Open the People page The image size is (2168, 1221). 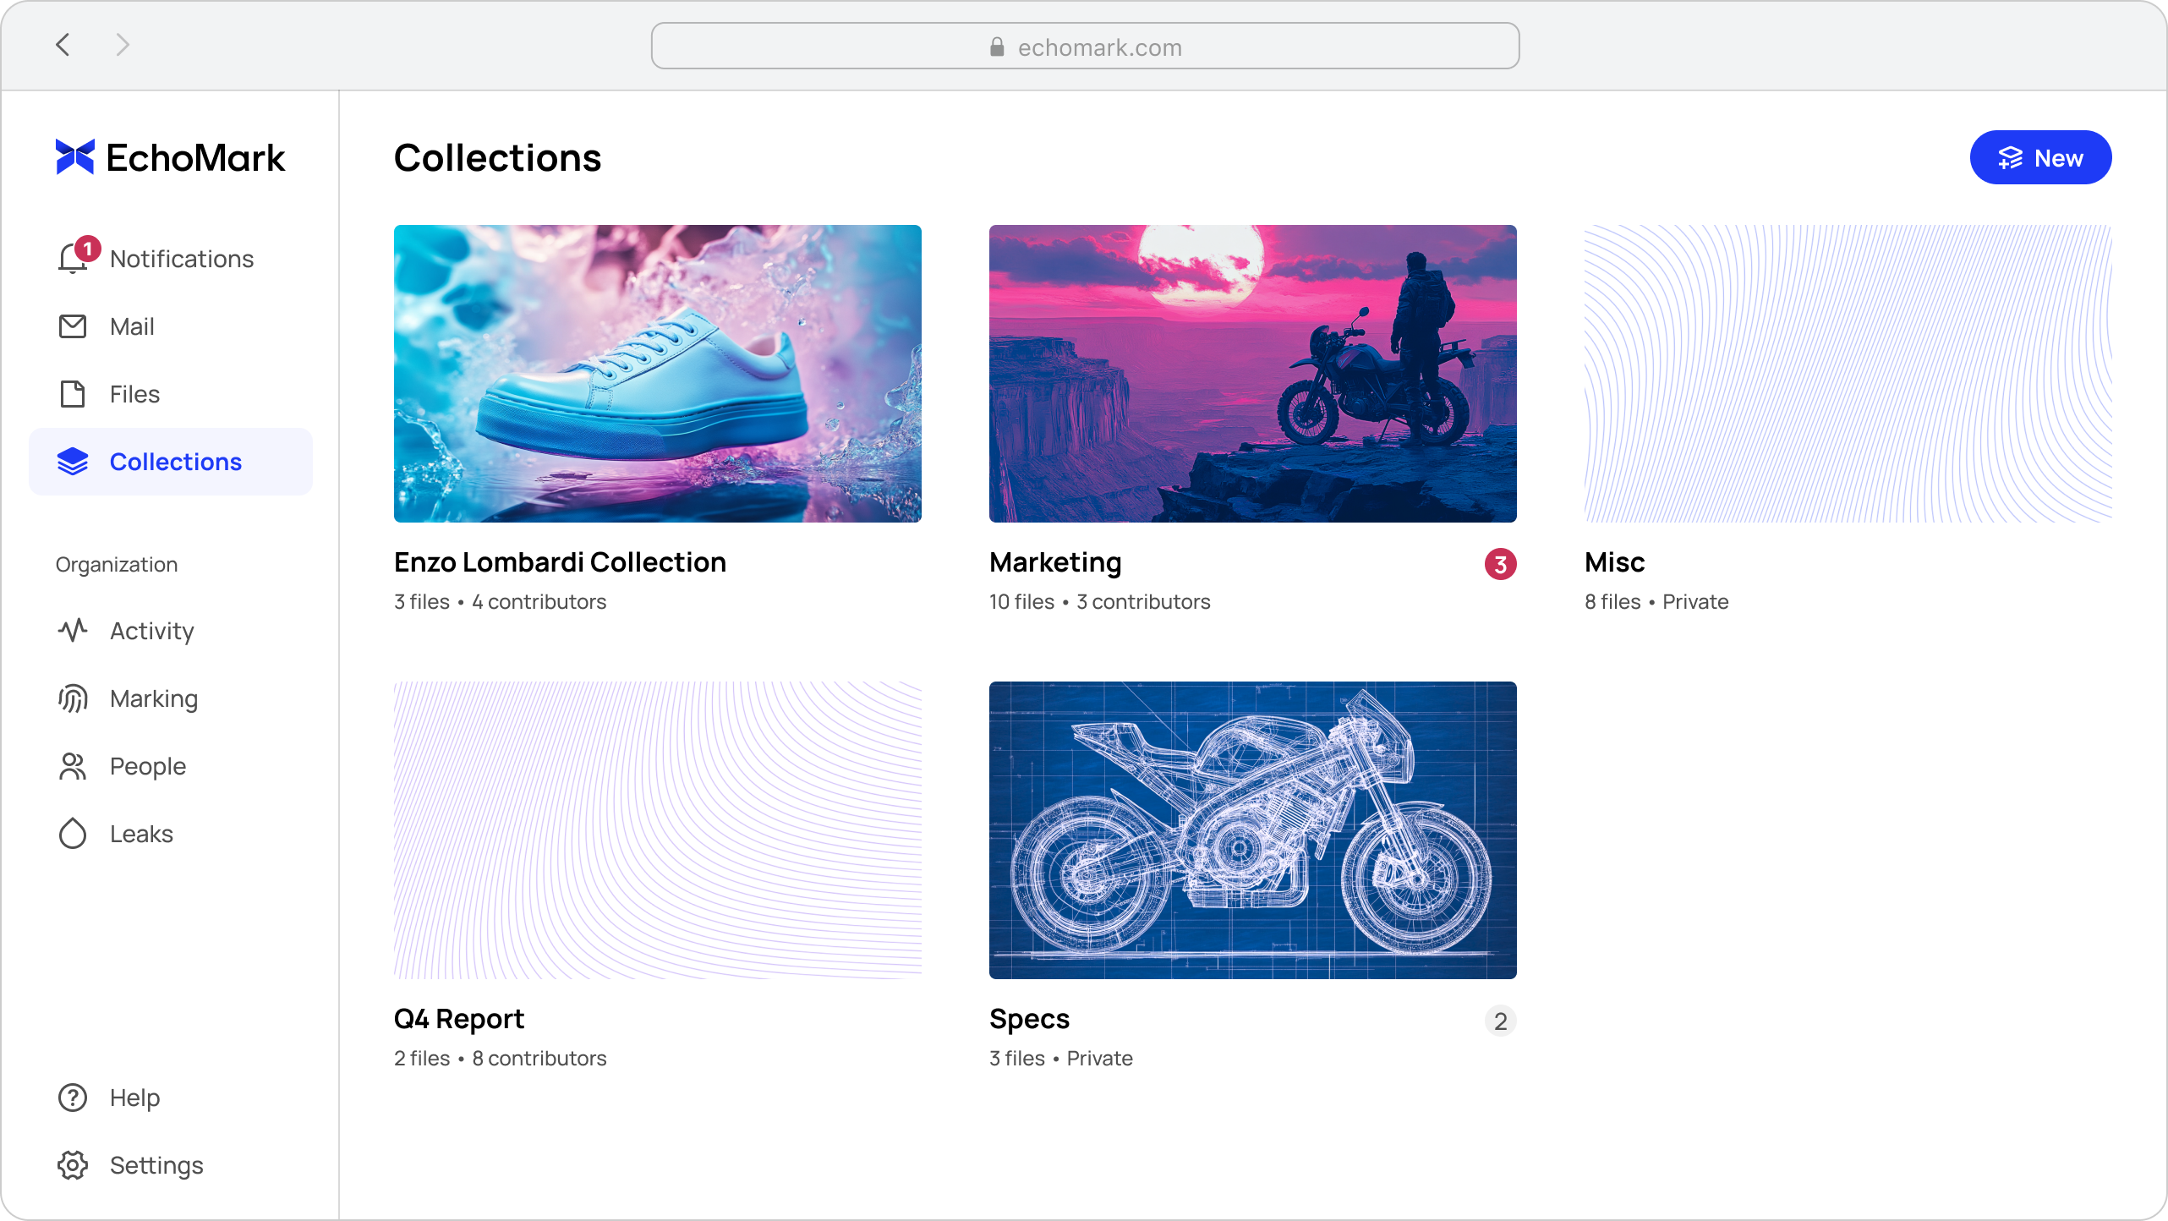(x=171, y=766)
